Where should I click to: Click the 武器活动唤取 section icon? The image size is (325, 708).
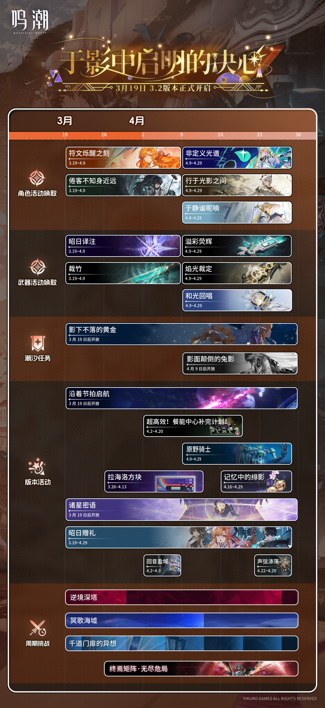coord(38,266)
